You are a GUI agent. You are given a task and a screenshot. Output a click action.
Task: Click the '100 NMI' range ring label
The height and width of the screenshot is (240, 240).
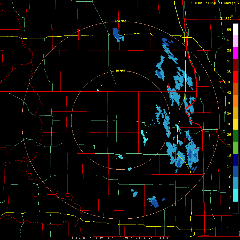click(x=121, y=21)
